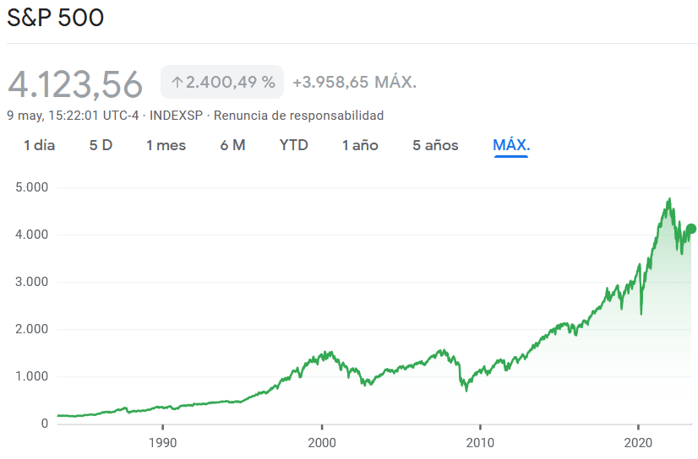
Task: Click the 2020 label on the time axis
Action: point(638,441)
